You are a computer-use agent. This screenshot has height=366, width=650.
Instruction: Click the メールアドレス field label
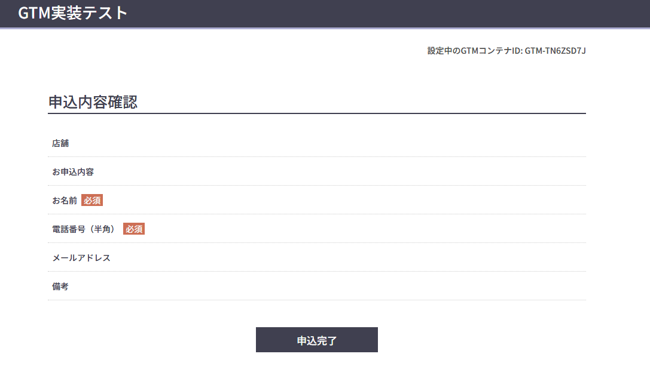tap(81, 258)
